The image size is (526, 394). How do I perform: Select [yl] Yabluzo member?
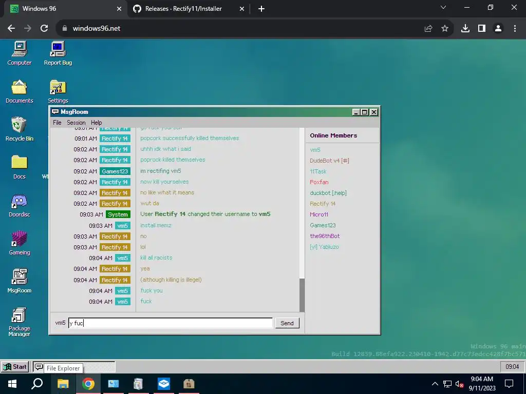point(325,247)
